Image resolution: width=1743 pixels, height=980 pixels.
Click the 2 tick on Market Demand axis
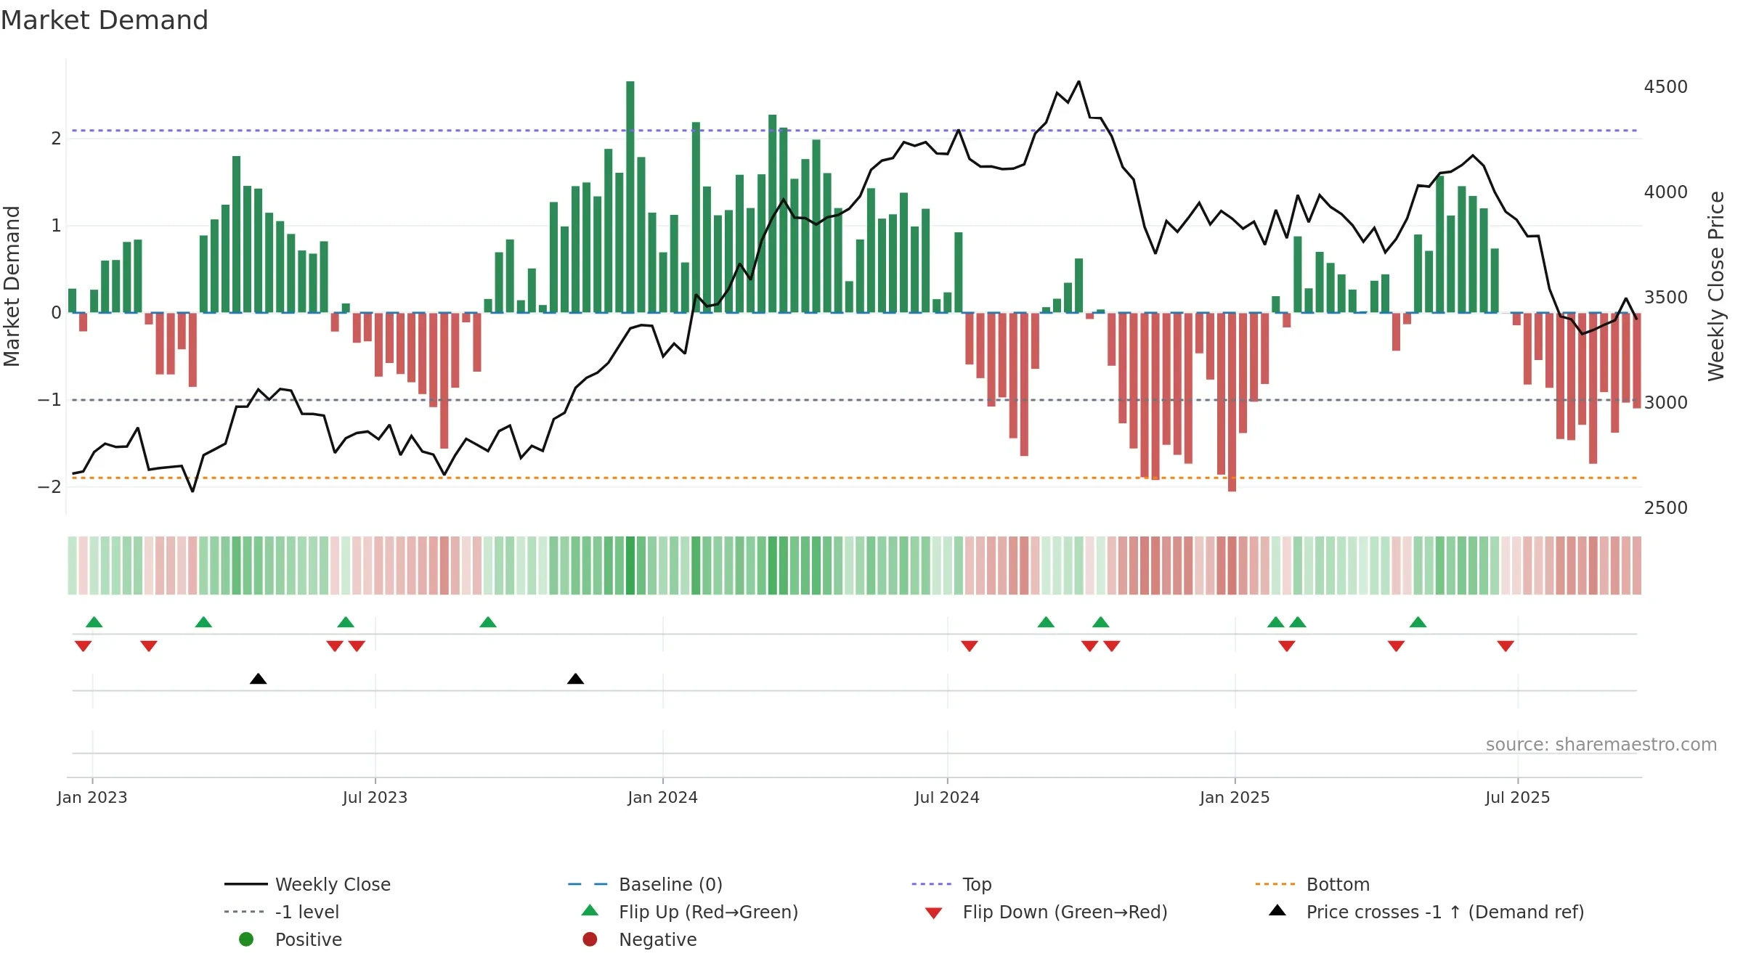pos(56,139)
